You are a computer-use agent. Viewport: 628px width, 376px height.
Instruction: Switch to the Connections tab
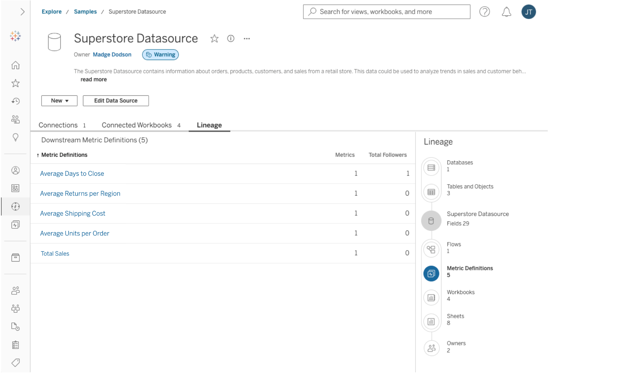pos(58,125)
